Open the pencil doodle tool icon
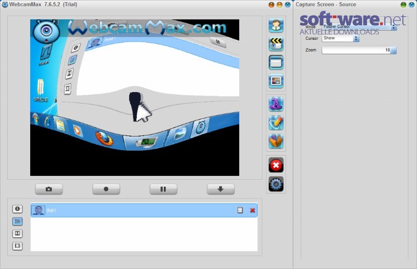 pos(276,123)
